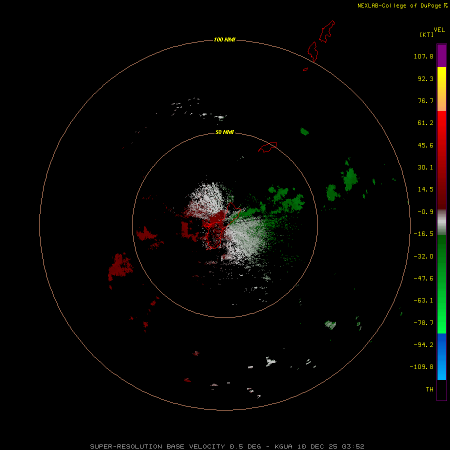Click the -47.6 legend value

pos(423,278)
